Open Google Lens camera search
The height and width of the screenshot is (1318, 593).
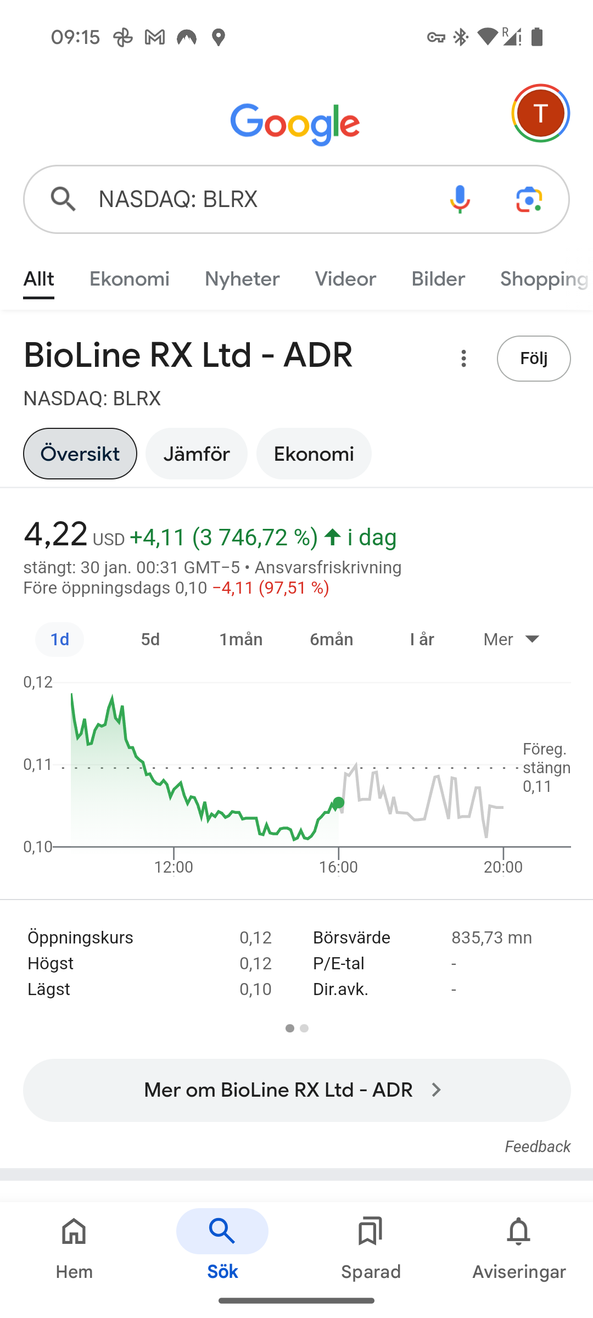coord(529,199)
